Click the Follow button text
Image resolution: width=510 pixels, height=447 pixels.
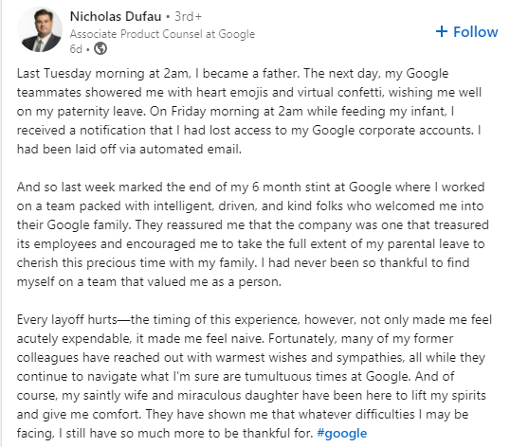pos(475,32)
